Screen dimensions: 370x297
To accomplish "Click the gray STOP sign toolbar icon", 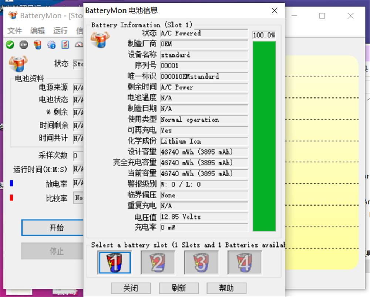I will pyautogui.click(x=24, y=45).
